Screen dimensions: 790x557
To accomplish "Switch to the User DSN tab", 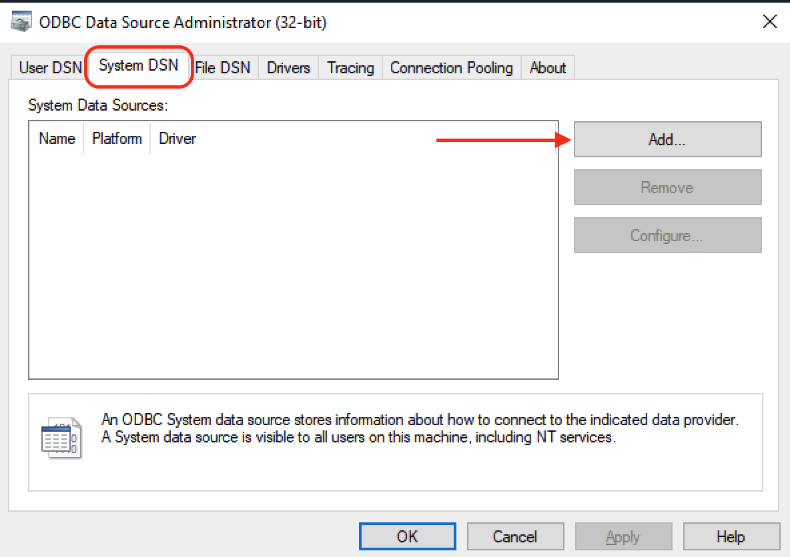I will [x=49, y=67].
